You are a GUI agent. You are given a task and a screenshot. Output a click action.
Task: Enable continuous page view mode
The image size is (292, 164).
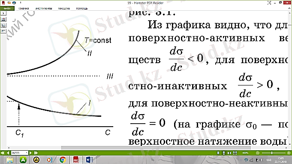pyautogui.click(x=224, y=153)
